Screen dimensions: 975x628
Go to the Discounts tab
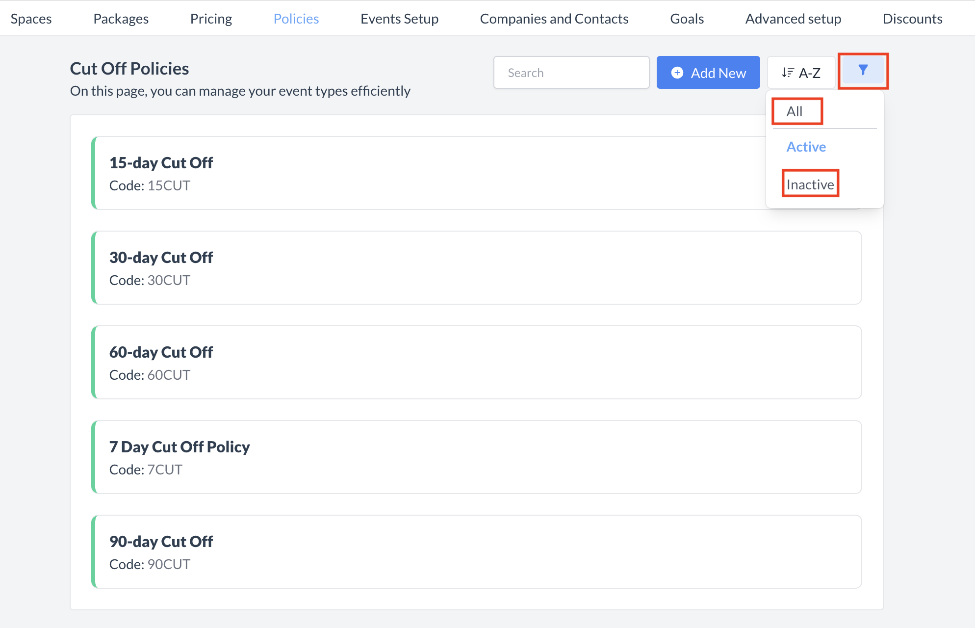point(912,19)
